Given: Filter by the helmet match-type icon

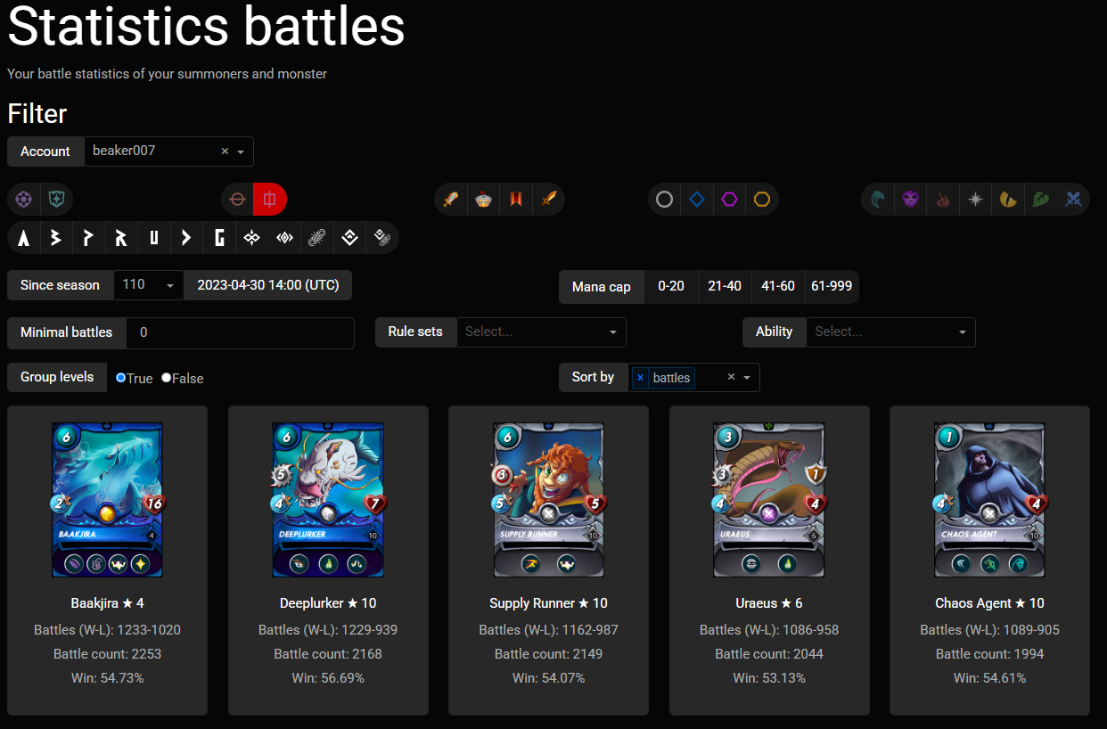Looking at the screenshot, I should point(483,200).
